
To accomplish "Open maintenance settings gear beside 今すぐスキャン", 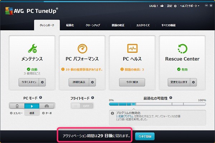I will tap(42, 82).
